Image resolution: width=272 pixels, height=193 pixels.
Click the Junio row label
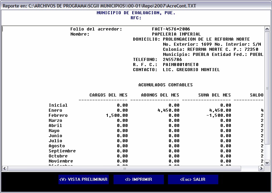55,136
